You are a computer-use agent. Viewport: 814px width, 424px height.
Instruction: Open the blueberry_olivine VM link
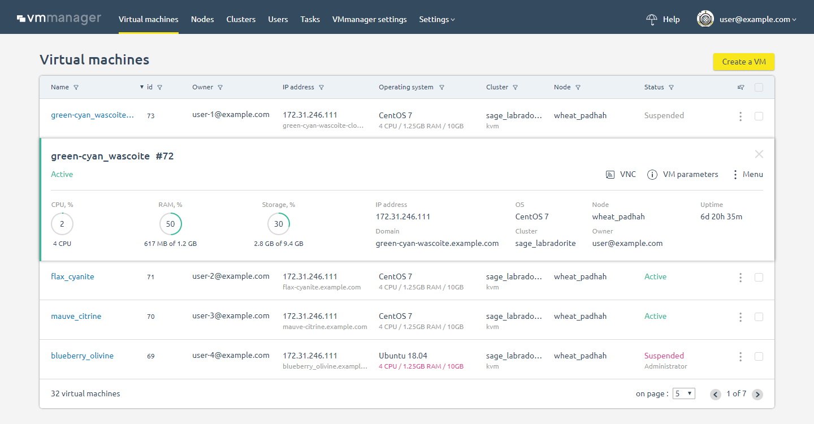point(82,356)
